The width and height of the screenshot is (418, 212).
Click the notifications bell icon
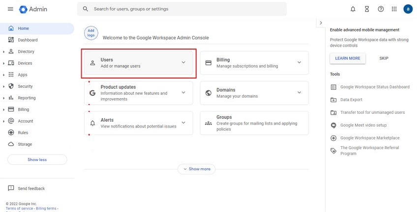353,9
